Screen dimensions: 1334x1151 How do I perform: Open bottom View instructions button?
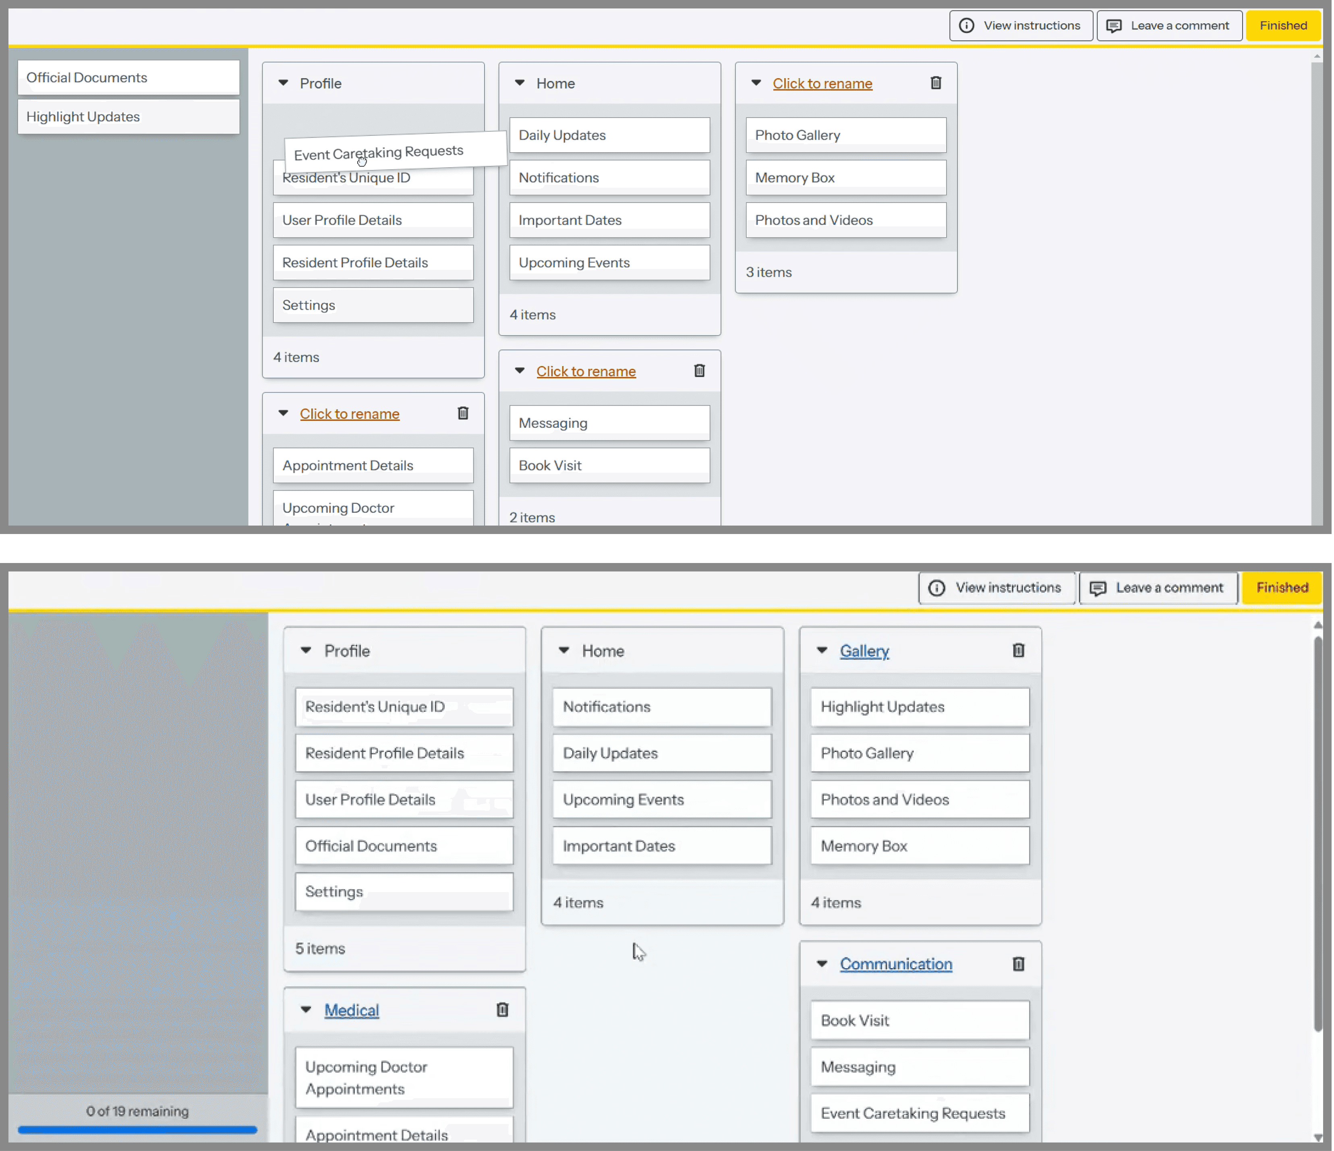tap(996, 588)
